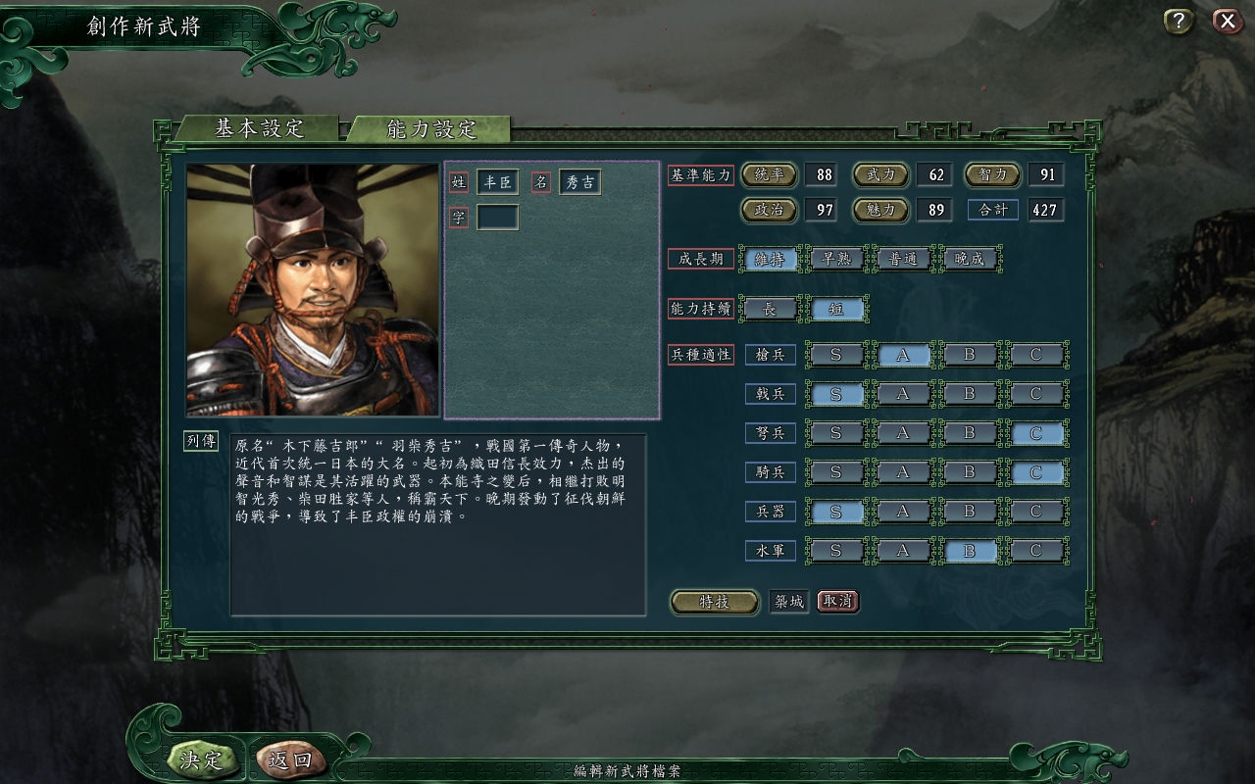Click the 決定 confirm button
The image size is (1255, 784).
[200, 759]
